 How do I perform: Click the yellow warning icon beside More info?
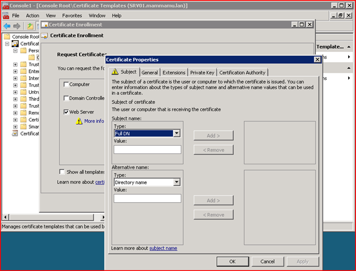(79, 121)
